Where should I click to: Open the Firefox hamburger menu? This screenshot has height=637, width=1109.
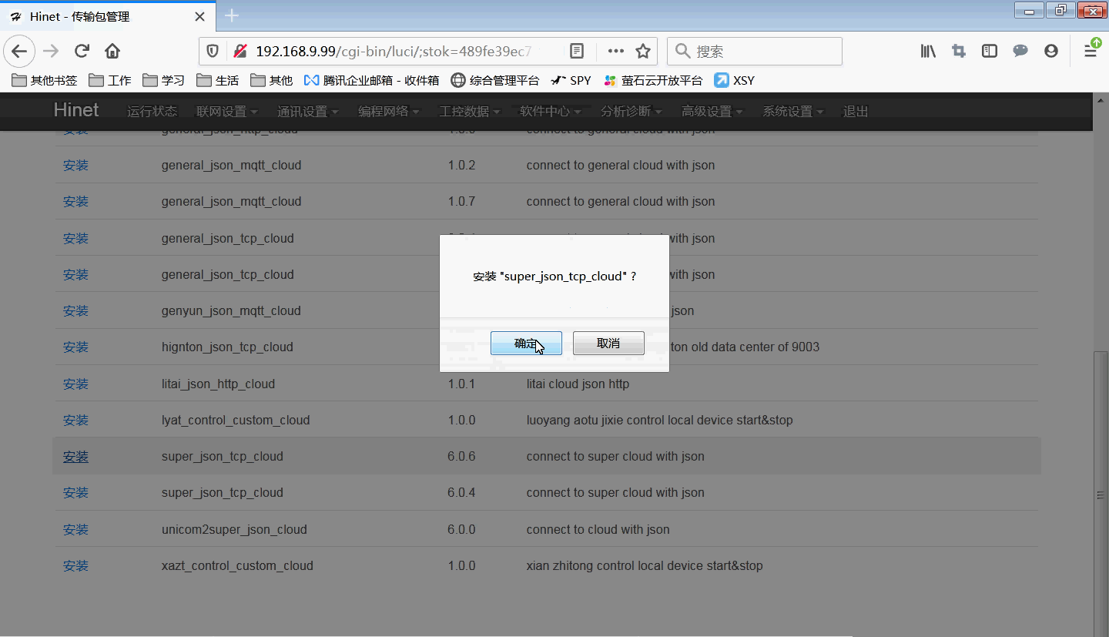1091,52
